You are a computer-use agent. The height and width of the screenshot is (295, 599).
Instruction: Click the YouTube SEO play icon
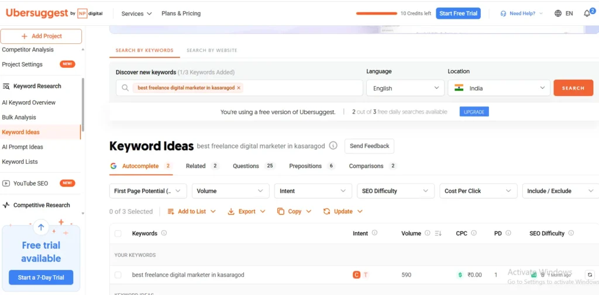pos(6,183)
